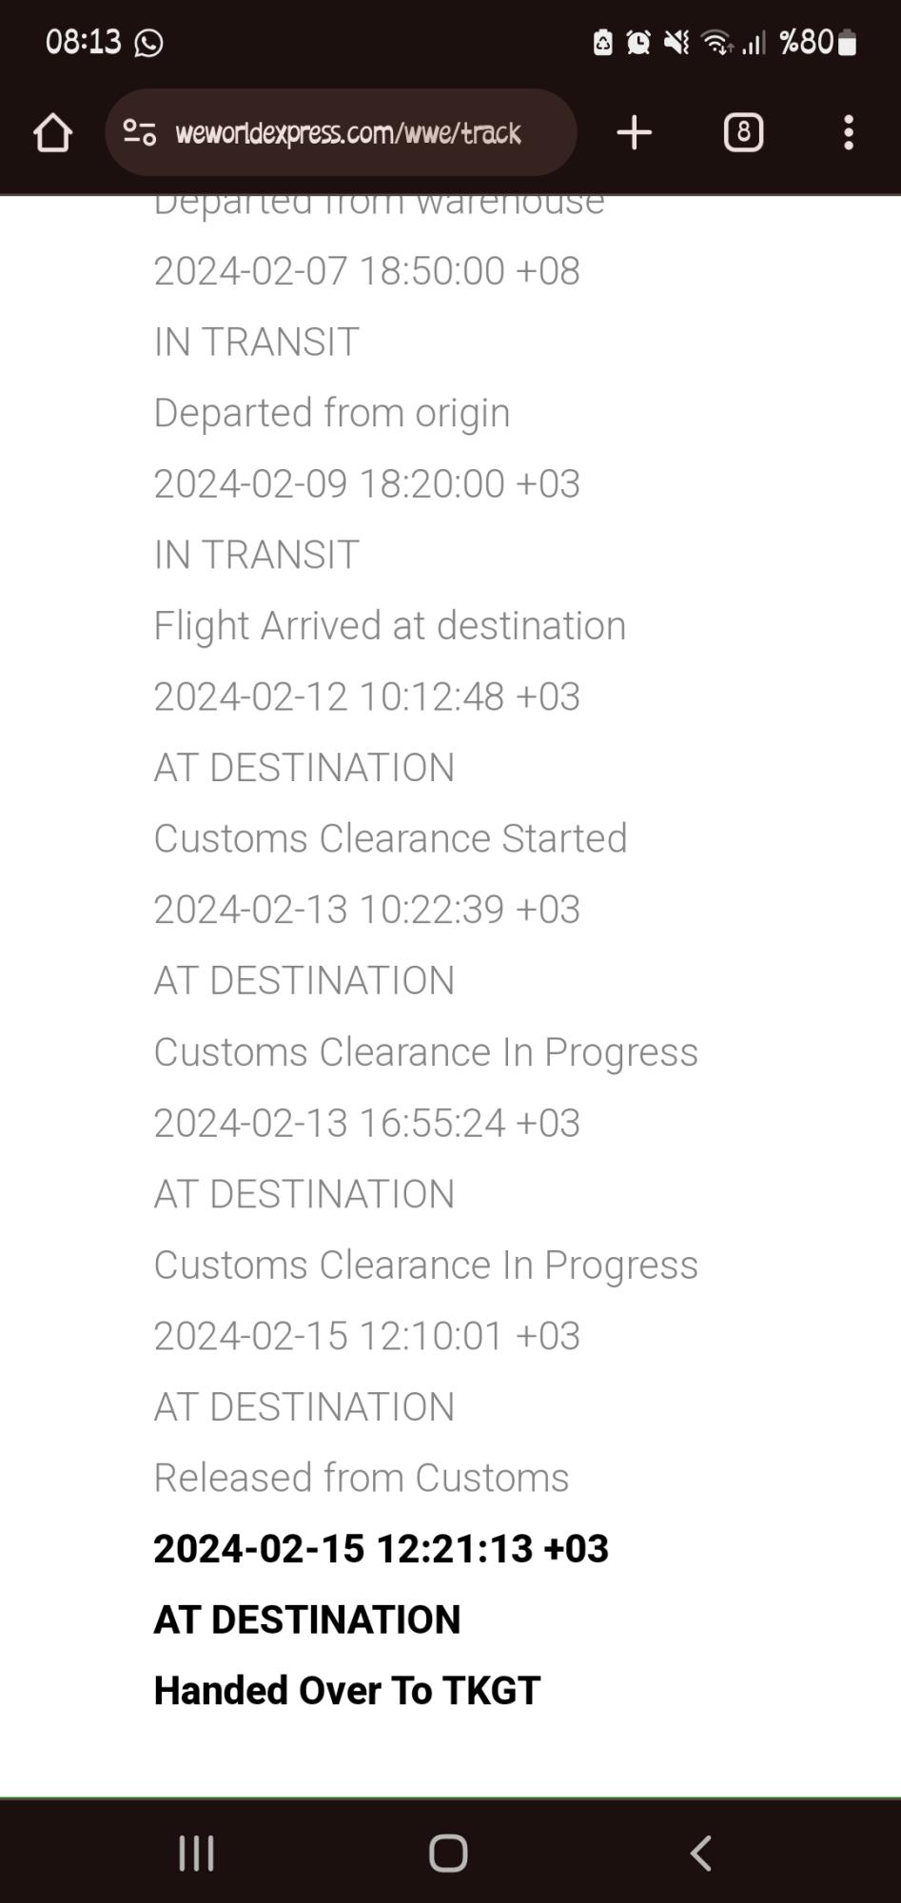This screenshot has width=901, height=1903.
Task: Open the tab switcher showing 8 tabs
Action: pos(743,132)
